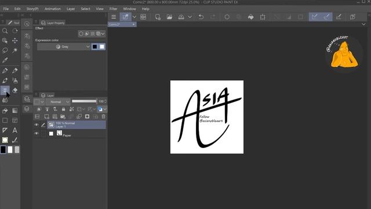
Task: Click the New document icon in command bar
Action: (158, 17)
